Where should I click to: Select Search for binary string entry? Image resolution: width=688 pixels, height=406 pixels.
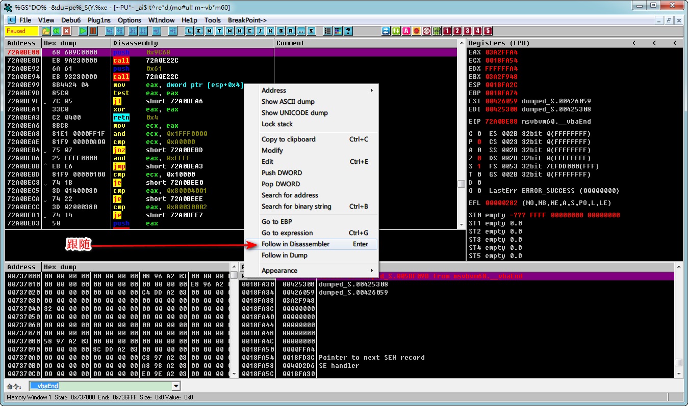311,207
